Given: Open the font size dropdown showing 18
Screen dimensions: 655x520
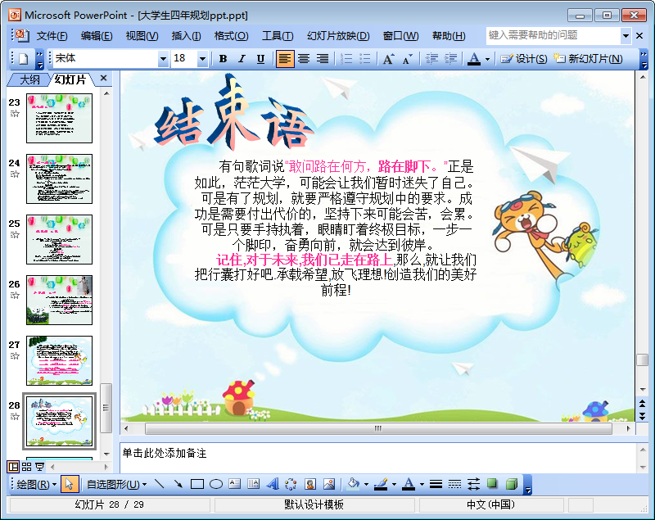Looking at the screenshot, I should point(202,59).
